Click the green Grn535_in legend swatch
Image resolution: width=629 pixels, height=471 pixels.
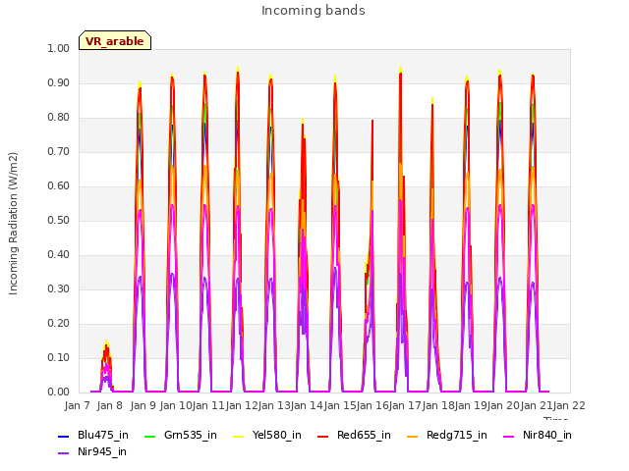(149, 436)
